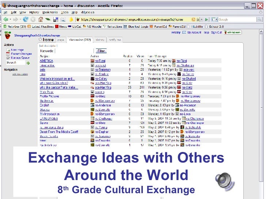The height and width of the screenshot is (199, 266).
Task: Click the Manage Space gear icon
Action: 8,58
